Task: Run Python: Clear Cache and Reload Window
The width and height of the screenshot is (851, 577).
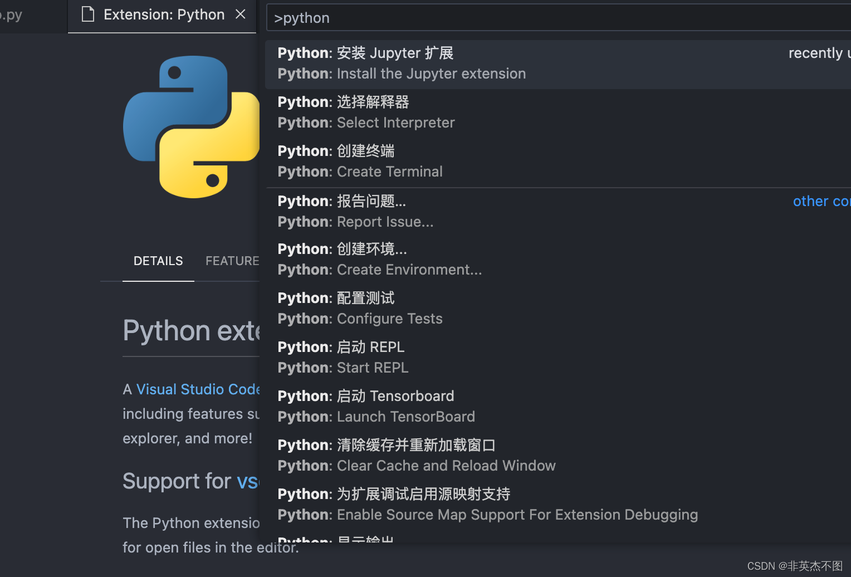Action: click(x=558, y=456)
